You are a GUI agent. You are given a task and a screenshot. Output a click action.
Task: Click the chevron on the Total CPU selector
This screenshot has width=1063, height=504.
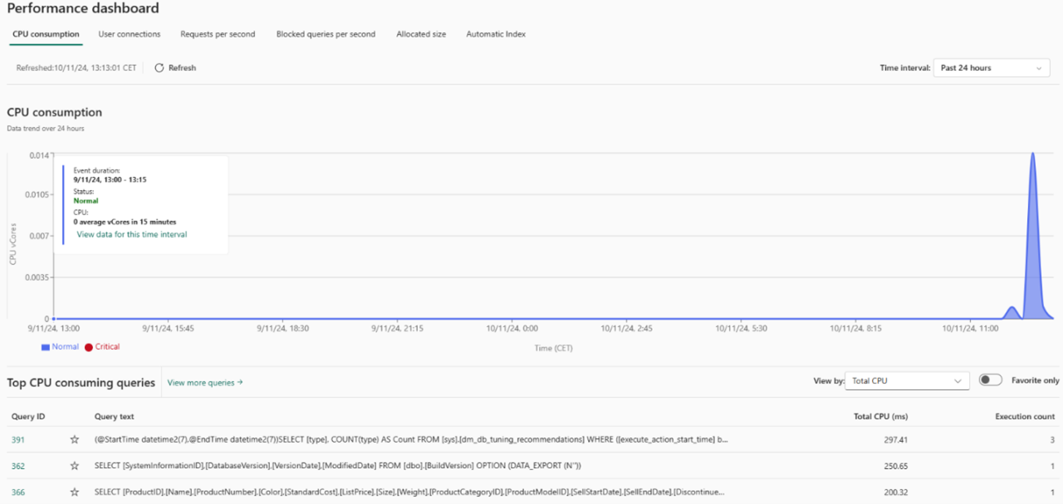[958, 380]
